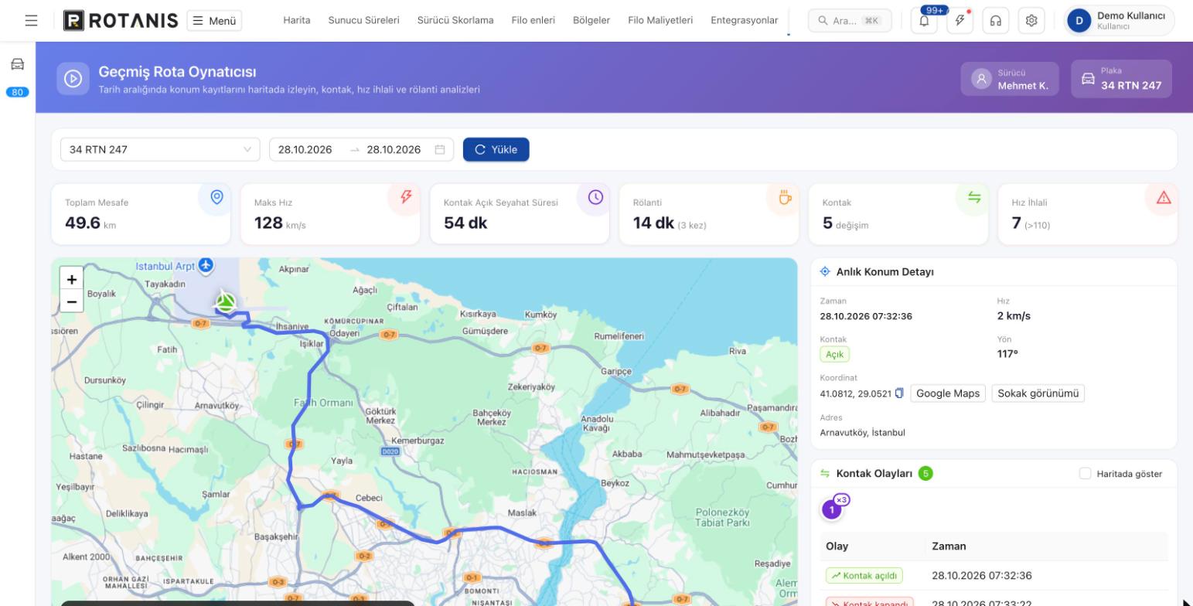Image resolution: width=1193 pixels, height=606 pixels.
Task: Click the Rölanti coffee cup icon
Action: 785,198
